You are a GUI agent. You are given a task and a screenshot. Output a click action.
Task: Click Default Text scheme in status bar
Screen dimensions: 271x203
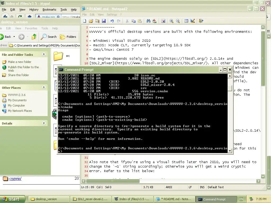216,187
